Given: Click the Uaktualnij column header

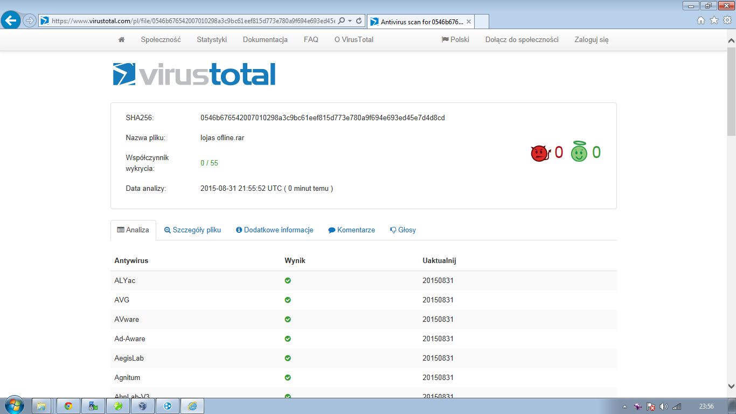Looking at the screenshot, I should pyautogui.click(x=439, y=260).
